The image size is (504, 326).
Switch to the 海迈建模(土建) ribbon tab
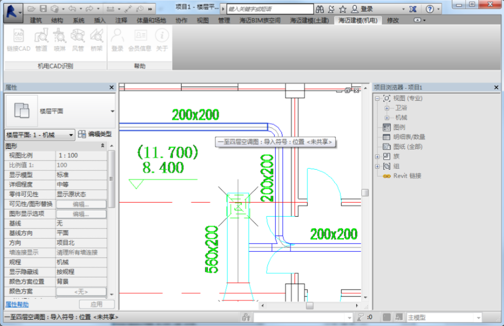309,20
